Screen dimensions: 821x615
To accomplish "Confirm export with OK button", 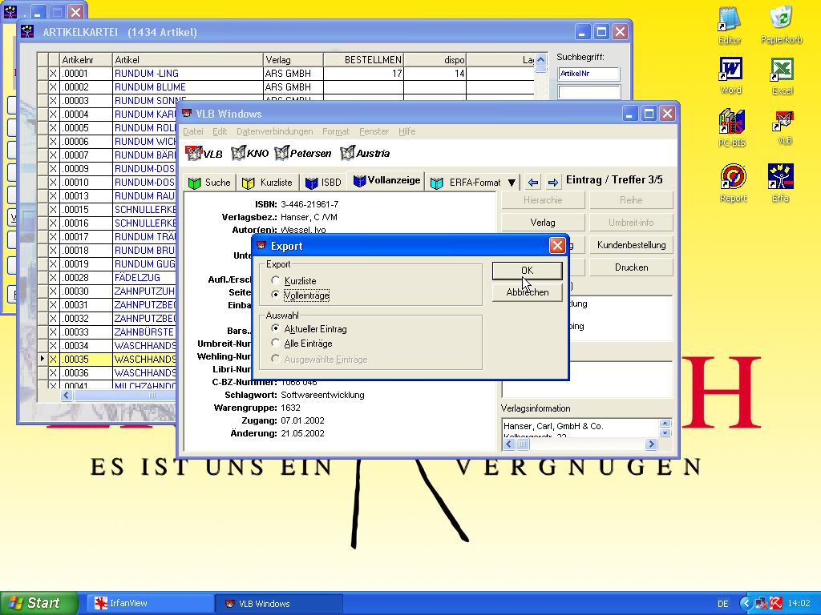I will pos(528,271).
